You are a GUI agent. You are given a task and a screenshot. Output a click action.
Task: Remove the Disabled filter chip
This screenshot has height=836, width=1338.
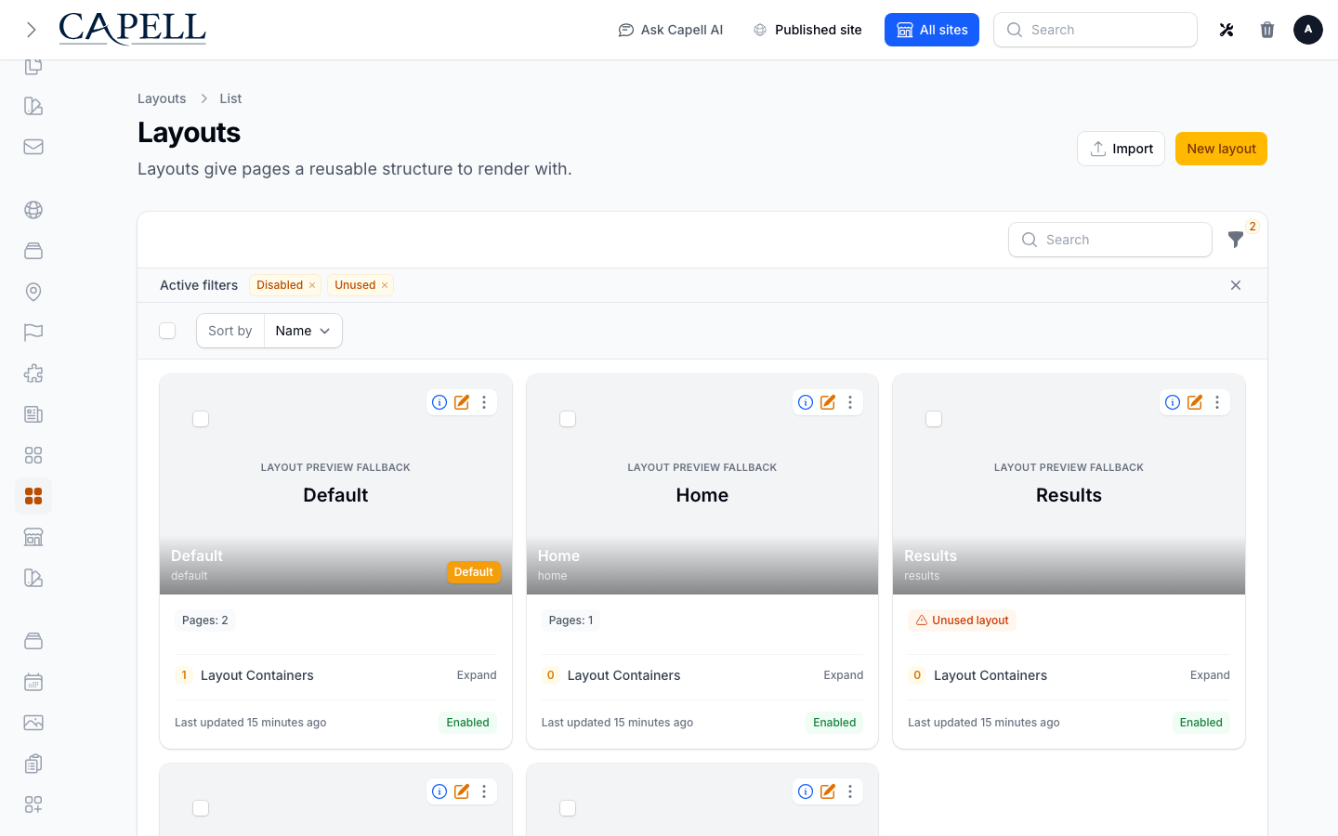click(x=312, y=285)
